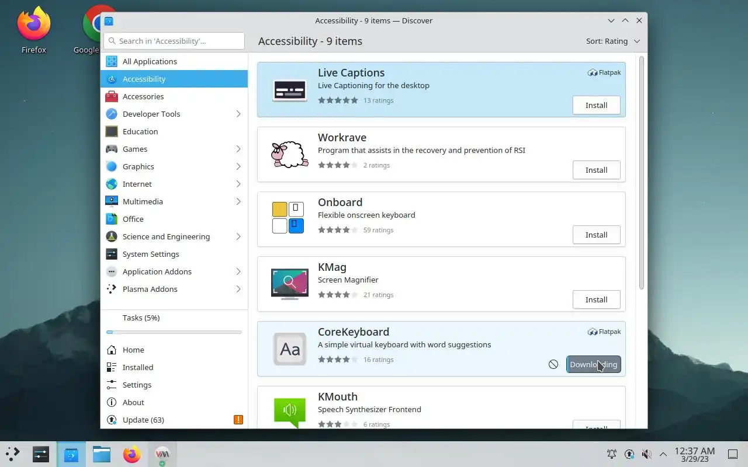Open the VM app in the taskbar

(x=162, y=454)
